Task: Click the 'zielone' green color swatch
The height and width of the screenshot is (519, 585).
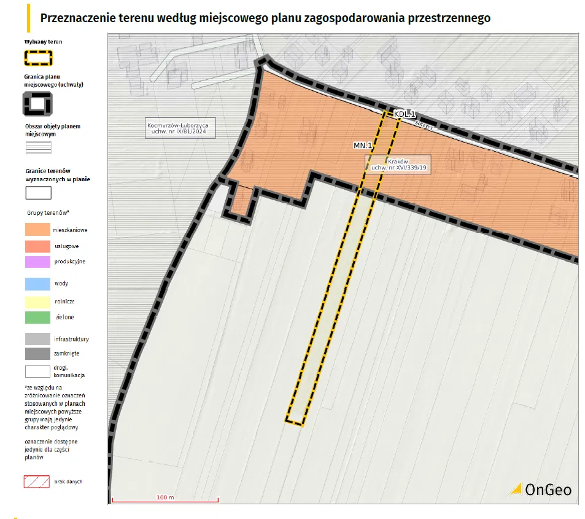Action: point(38,318)
